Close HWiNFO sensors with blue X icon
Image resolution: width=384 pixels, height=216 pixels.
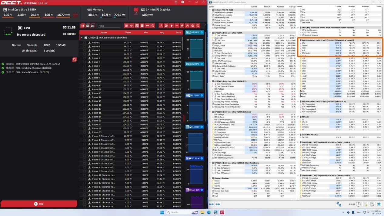pyautogui.click(x=379, y=204)
